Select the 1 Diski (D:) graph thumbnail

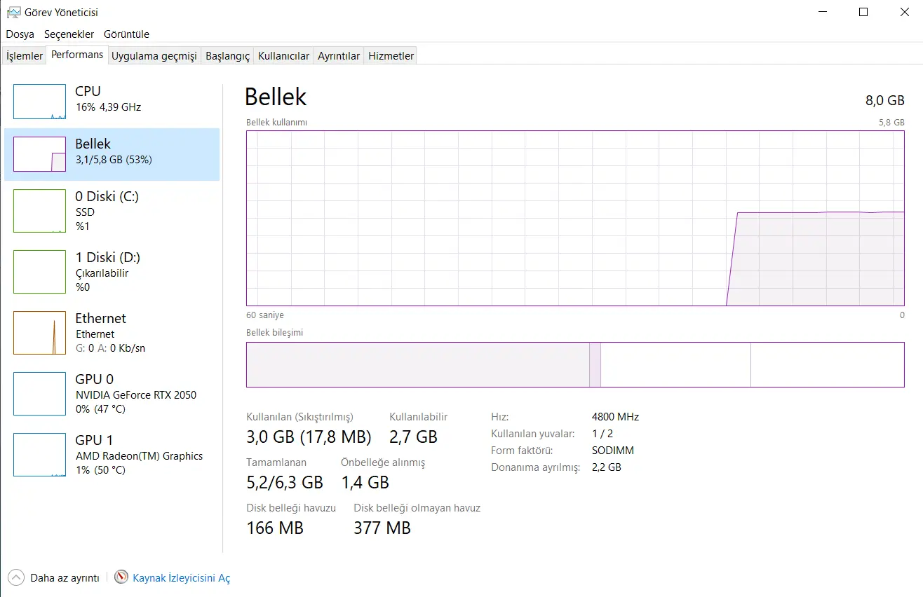[x=39, y=272]
